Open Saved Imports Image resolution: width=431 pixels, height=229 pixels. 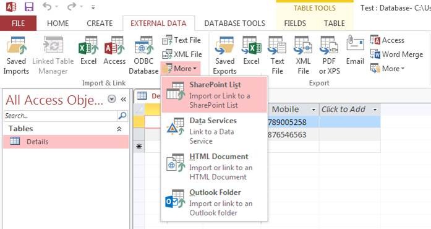16,56
